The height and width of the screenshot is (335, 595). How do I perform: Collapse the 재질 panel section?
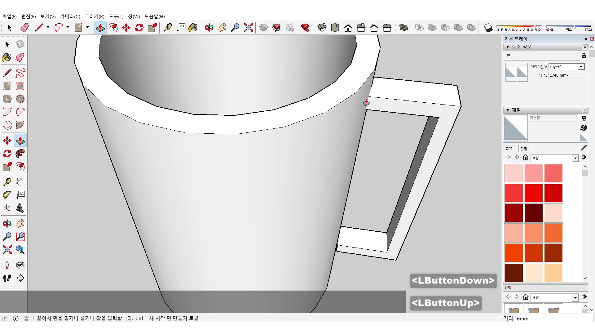[508, 110]
